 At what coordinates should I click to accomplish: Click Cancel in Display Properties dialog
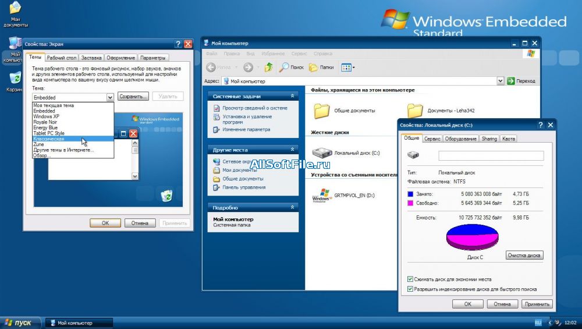(x=140, y=223)
